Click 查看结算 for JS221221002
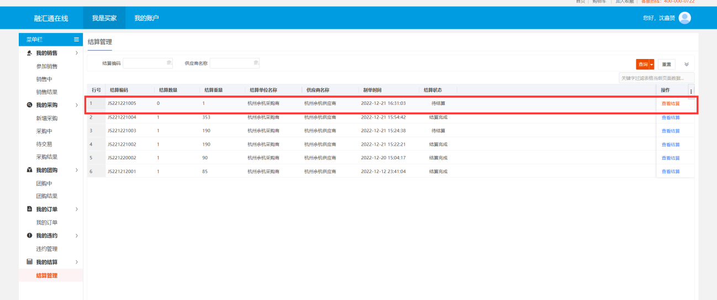 [671, 144]
